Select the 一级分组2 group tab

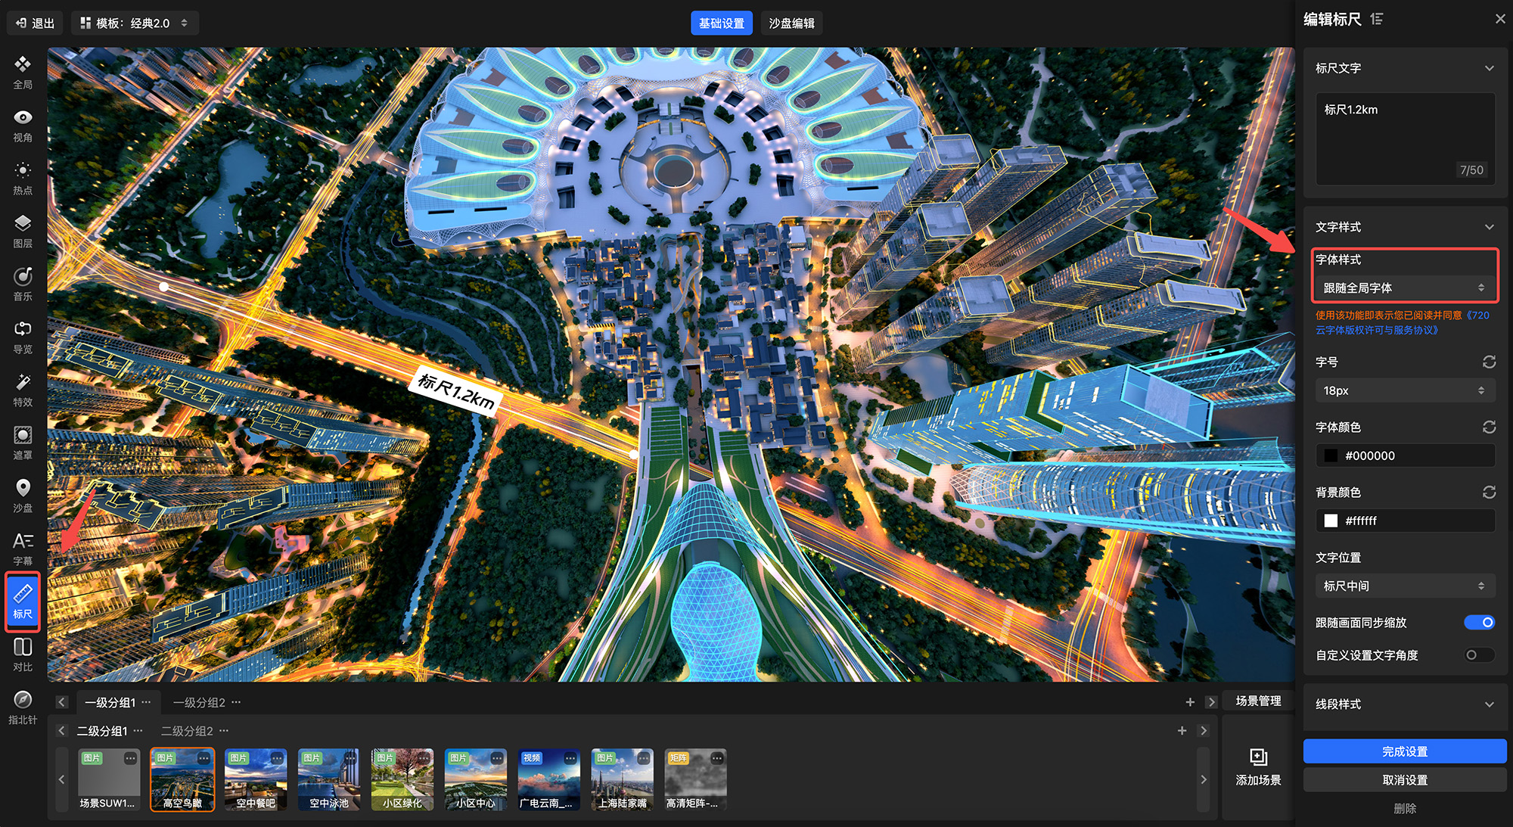(199, 703)
